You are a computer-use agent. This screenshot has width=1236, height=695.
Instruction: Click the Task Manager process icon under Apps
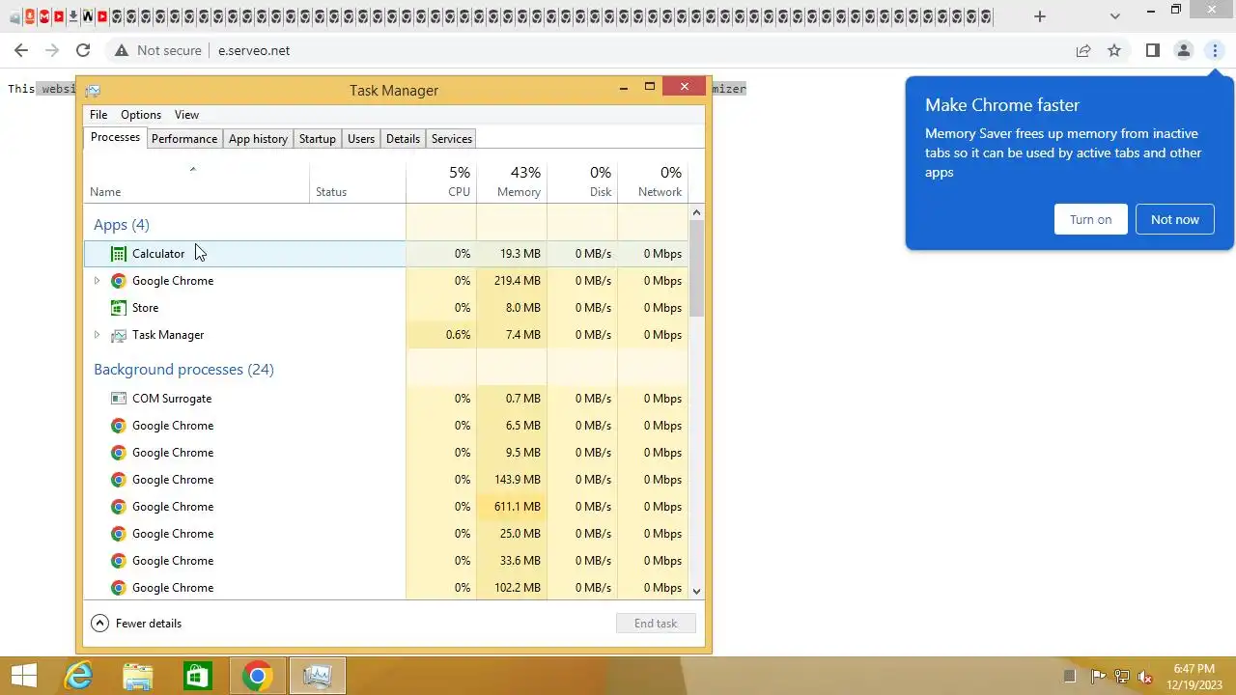click(x=118, y=335)
